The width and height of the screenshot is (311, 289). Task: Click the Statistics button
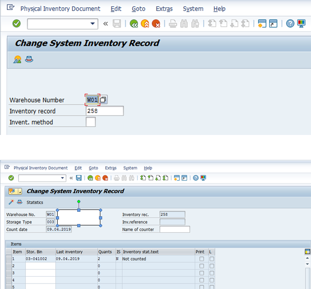[35, 202]
